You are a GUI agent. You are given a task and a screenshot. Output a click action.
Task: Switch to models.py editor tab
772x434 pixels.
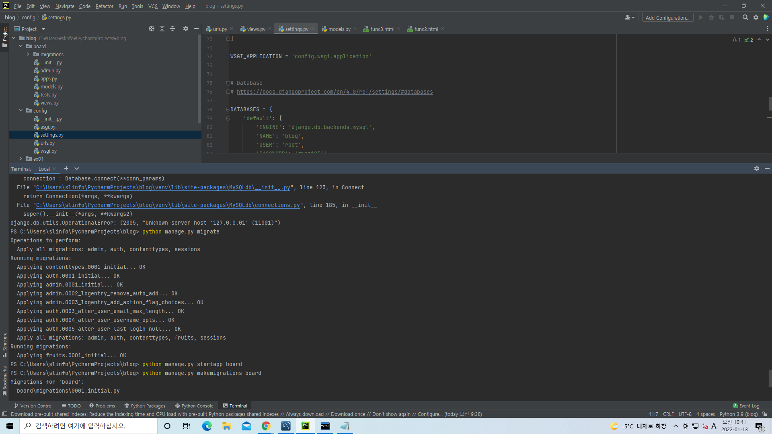(339, 29)
